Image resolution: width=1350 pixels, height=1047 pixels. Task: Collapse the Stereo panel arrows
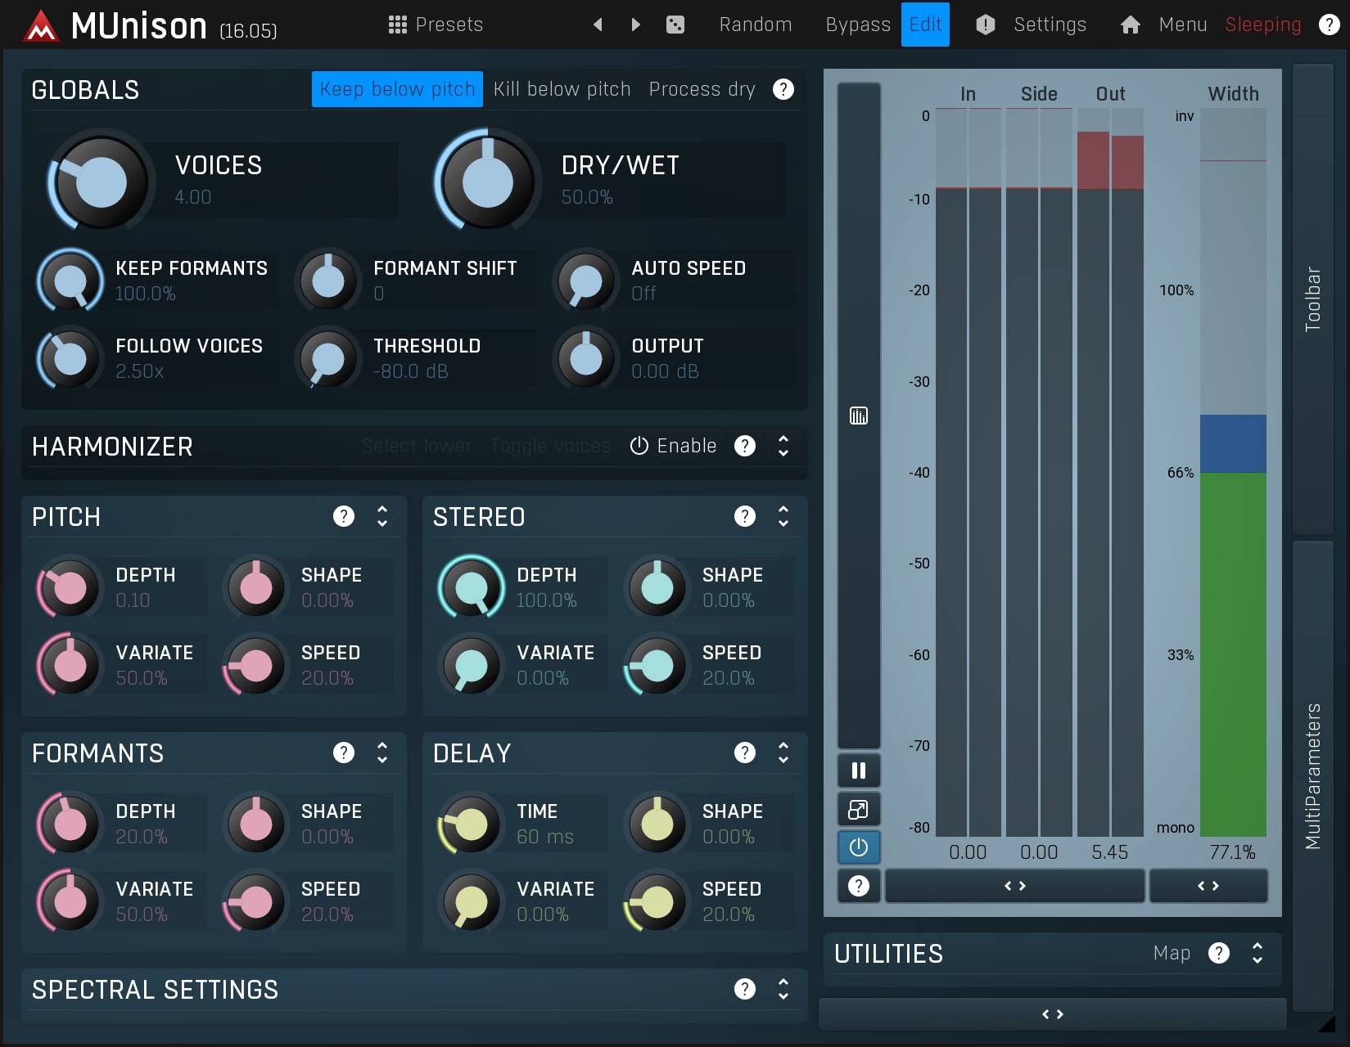pos(783,516)
